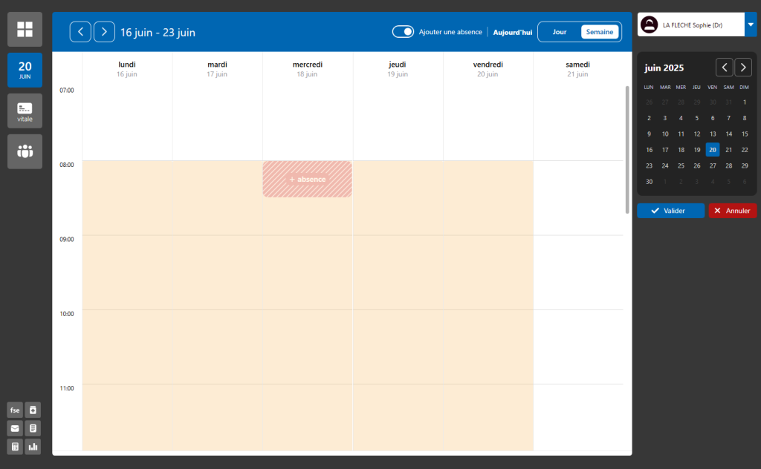The height and width of the screenshot is (469, 761).
Task: Open the messaging envelope icon
Action: pos(14,428)
